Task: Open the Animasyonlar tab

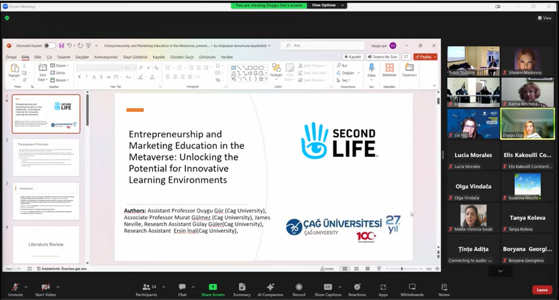Action: coord(105,57)
